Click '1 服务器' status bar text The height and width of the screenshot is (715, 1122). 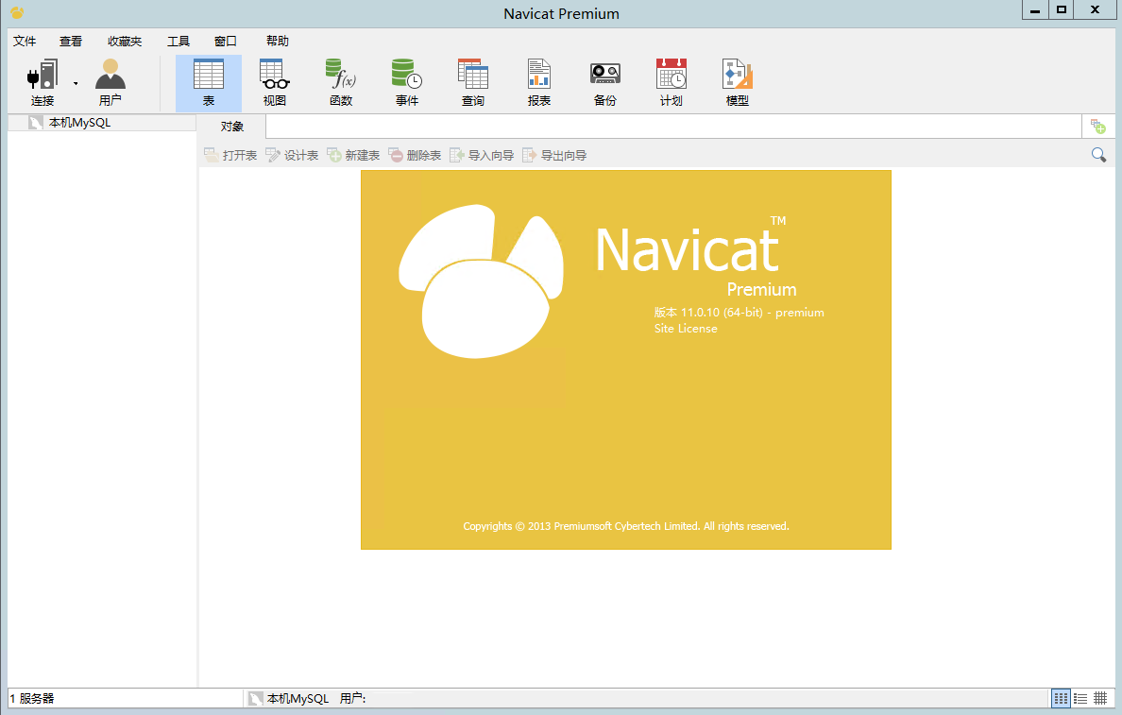click(x=32, y=699)
